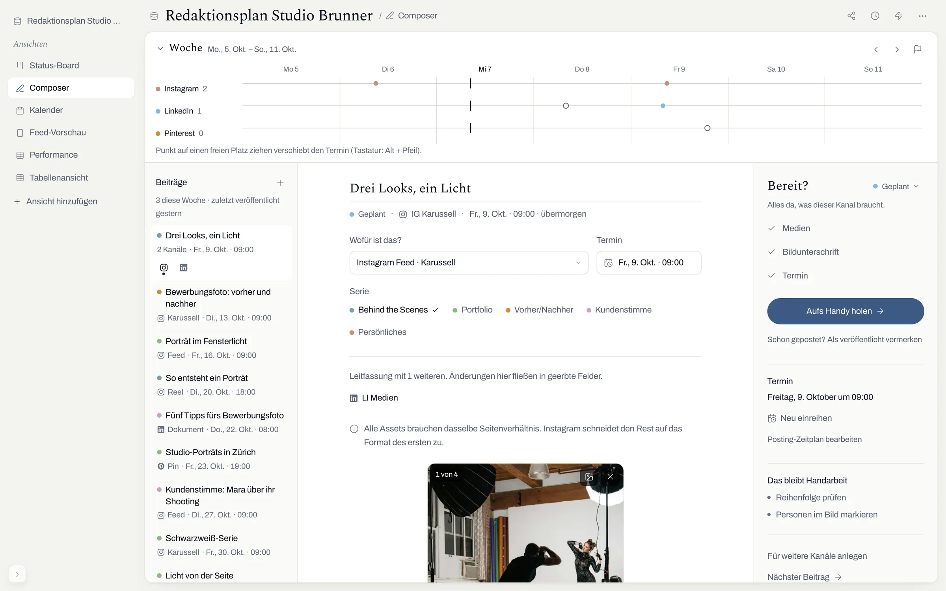The height and width of the screenshot is (591, 946).
Task: Select Instagram channel icon under Drei Looks
Action: coord(164,268)
